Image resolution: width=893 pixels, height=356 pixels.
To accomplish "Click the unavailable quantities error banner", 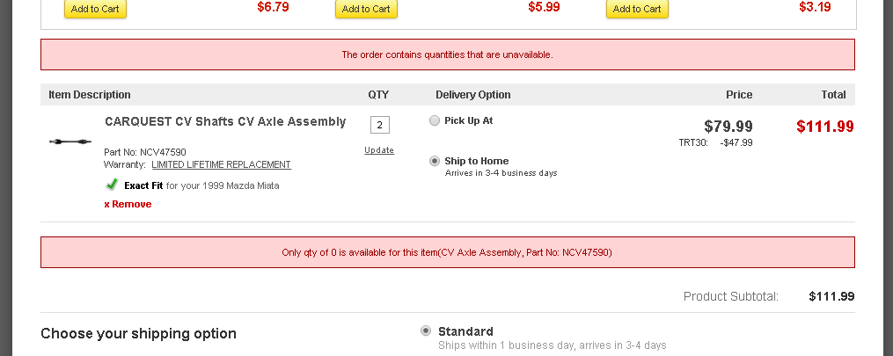I will coord(447,54).
